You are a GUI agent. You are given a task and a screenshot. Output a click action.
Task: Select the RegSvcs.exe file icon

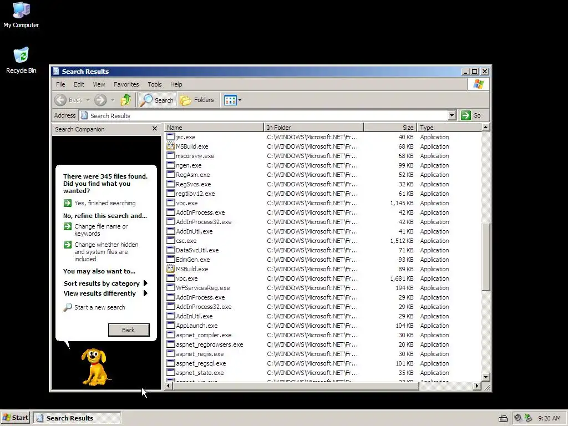171,184
